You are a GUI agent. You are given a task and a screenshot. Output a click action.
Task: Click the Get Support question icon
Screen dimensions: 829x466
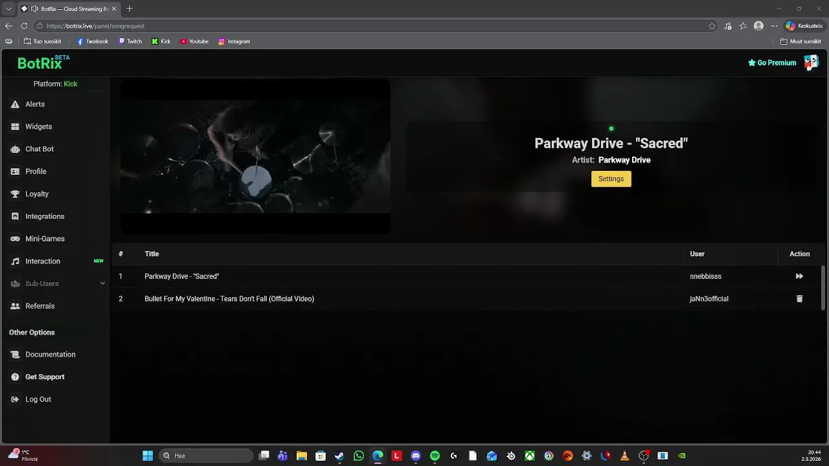click(x=15, y=377)
